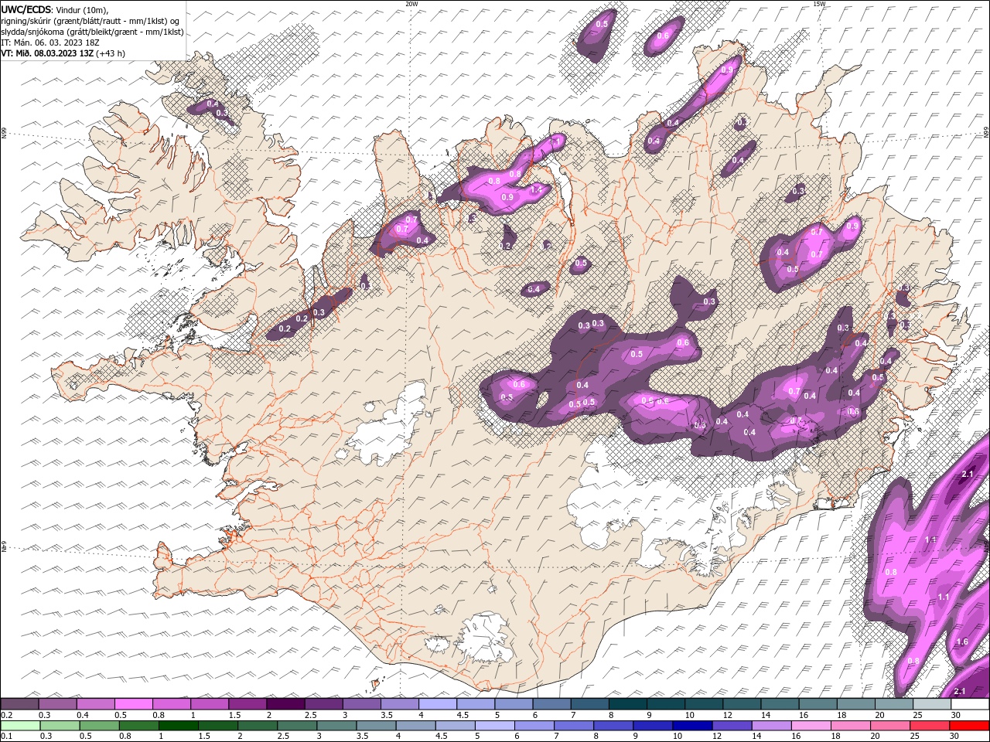Select the "IT: Mán. 06. 03. 2023 18Z" line
Viewport: 990px width, 742px height.
[x=51, y=43]
